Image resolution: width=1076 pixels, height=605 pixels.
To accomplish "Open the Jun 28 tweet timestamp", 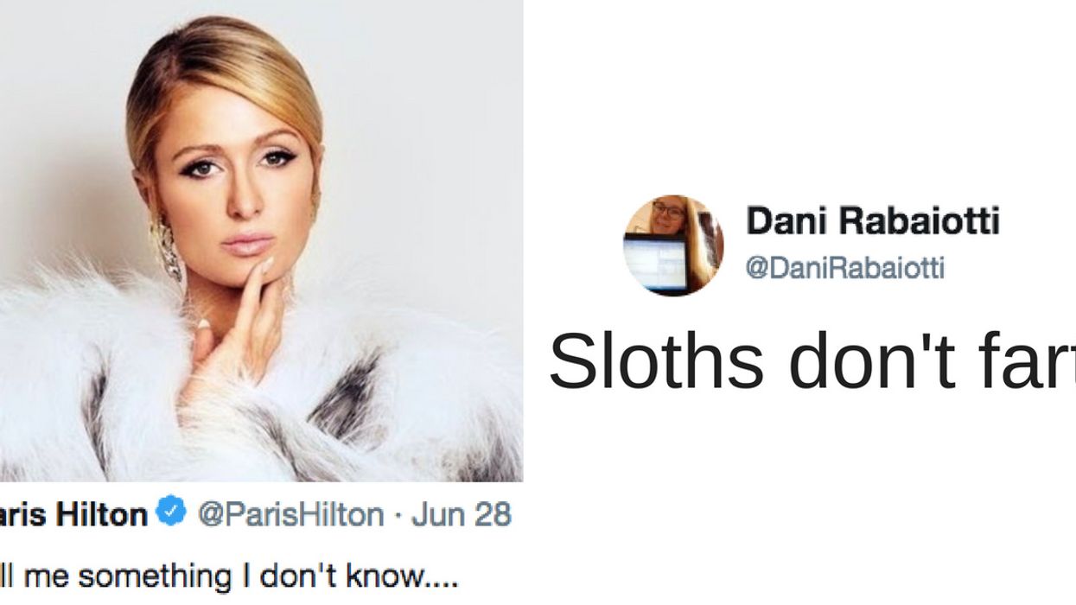I will [x=461, y=515].
